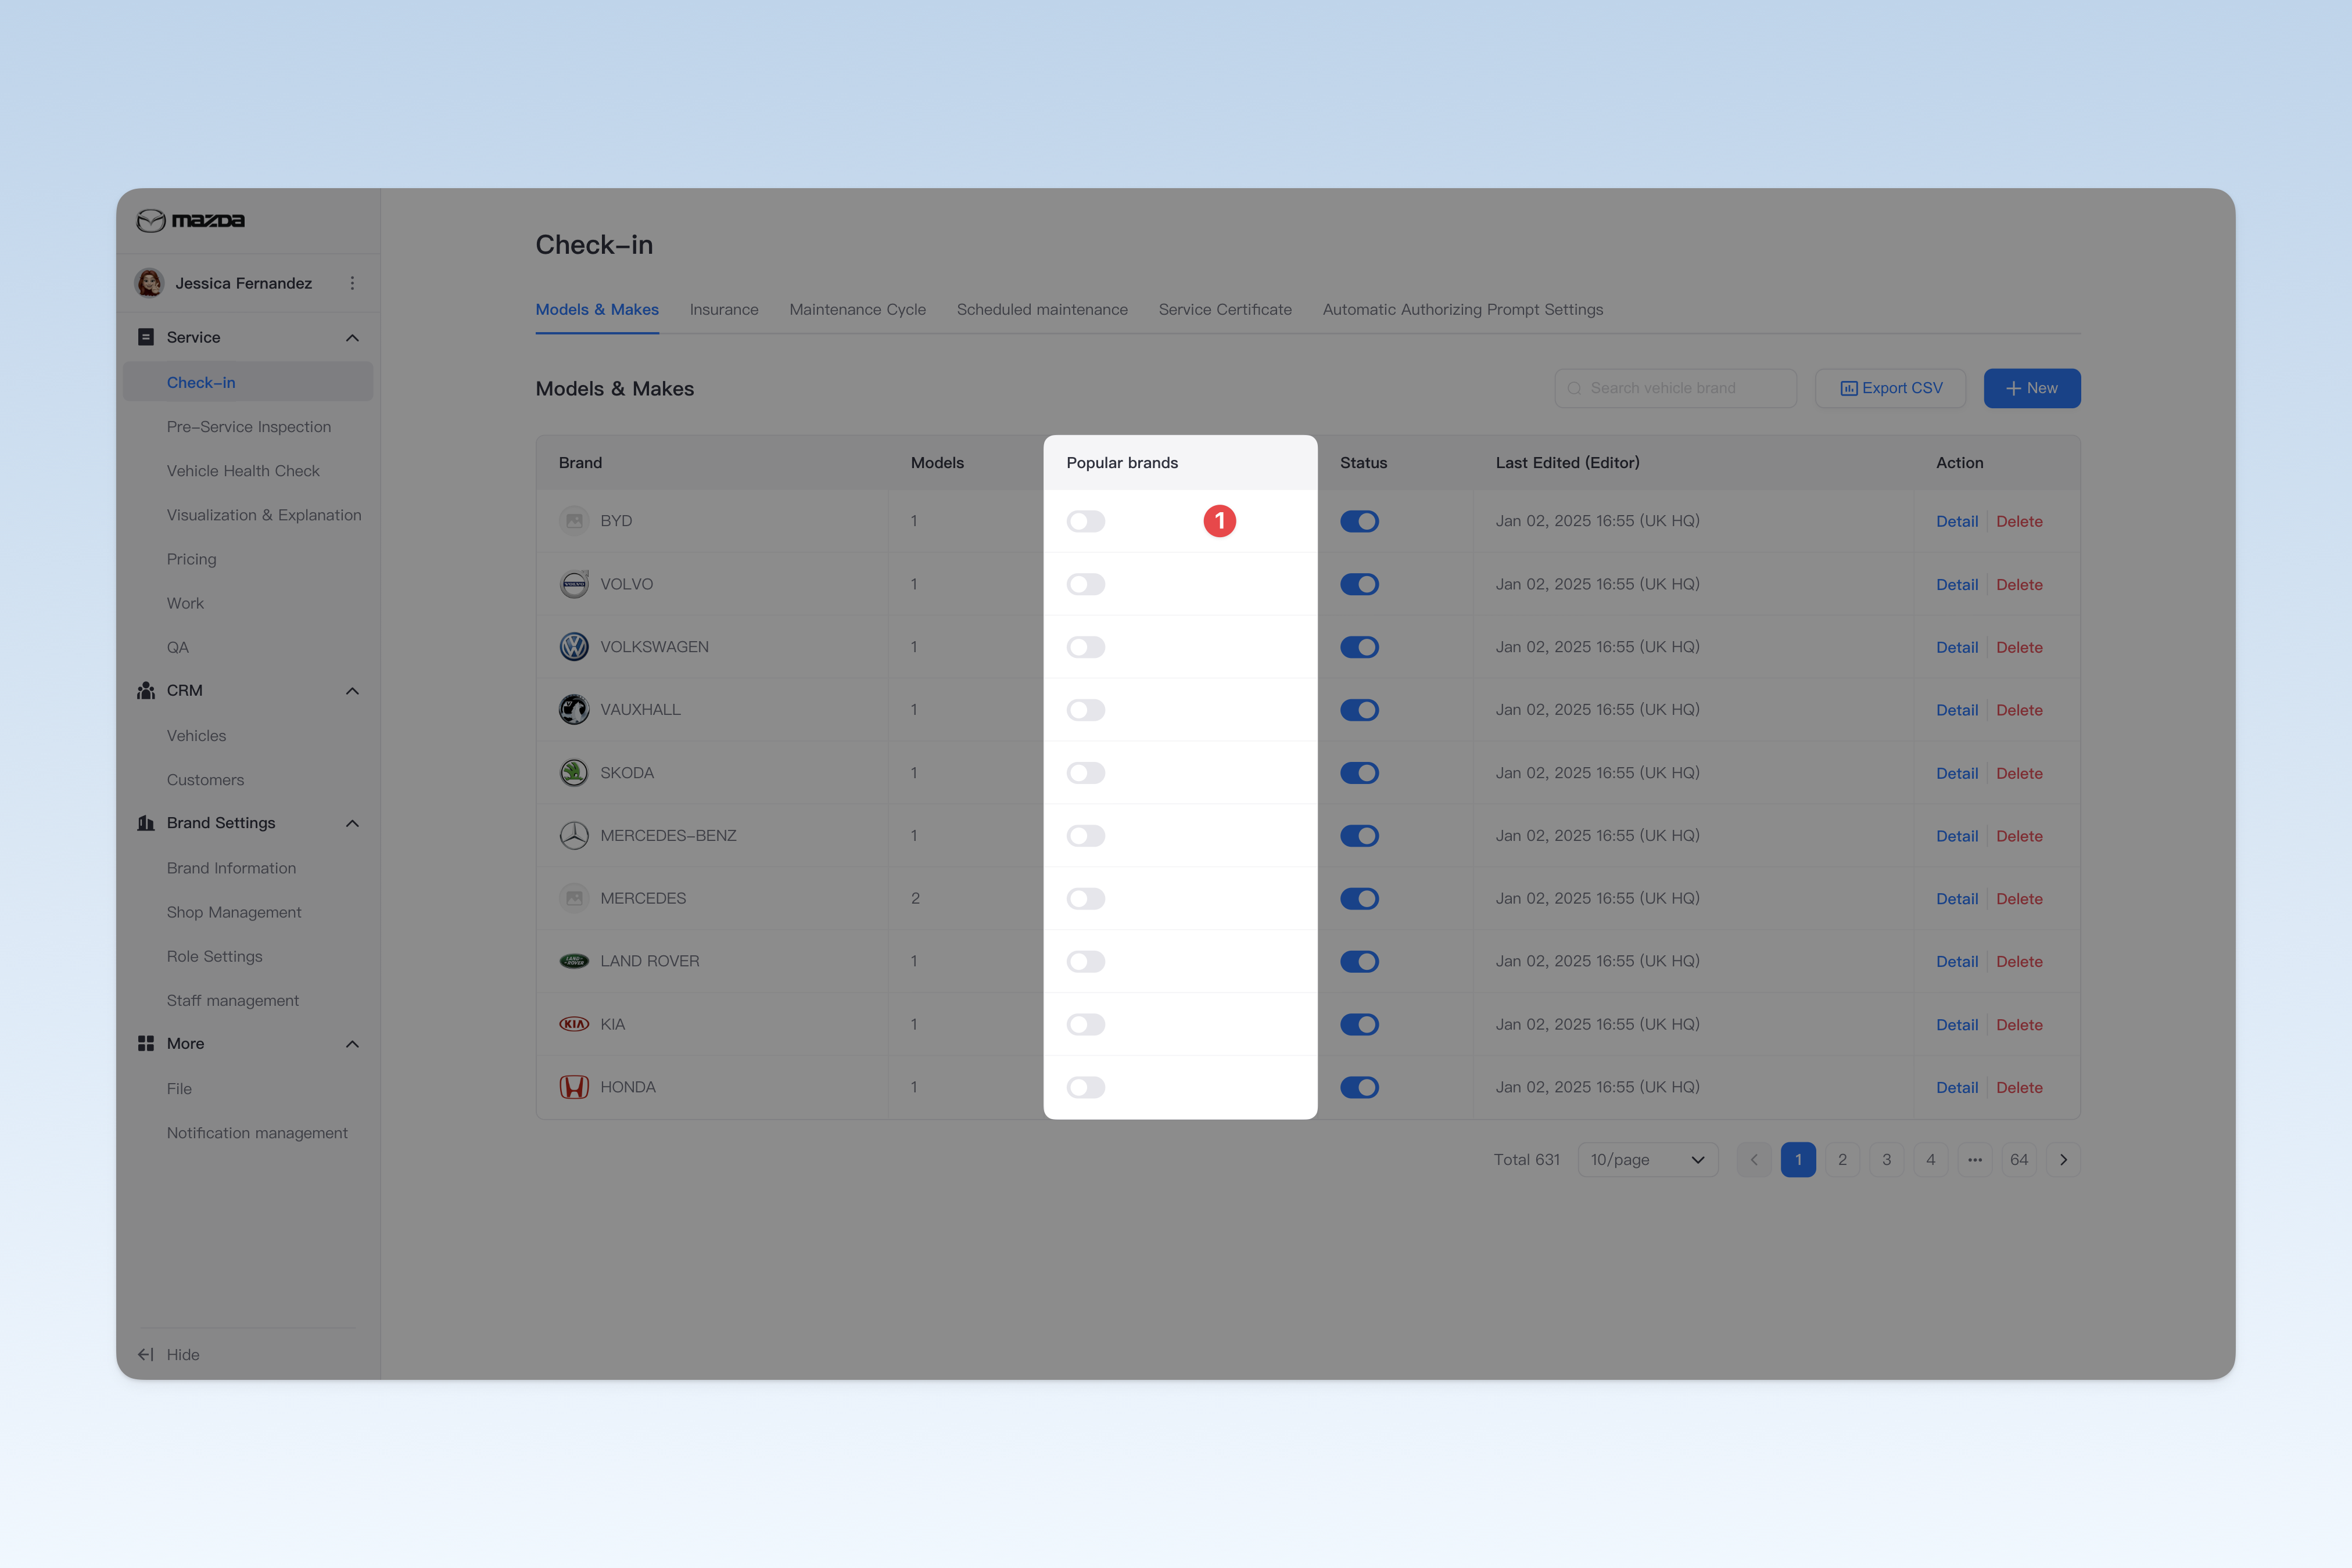Open Jessica Fernandez profile avatar
This screenshot has height=1568, width=2352.
150,283
